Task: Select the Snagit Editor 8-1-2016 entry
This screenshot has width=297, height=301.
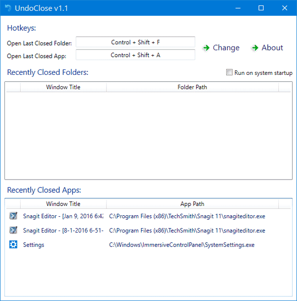Action: [x=148, y=230]
